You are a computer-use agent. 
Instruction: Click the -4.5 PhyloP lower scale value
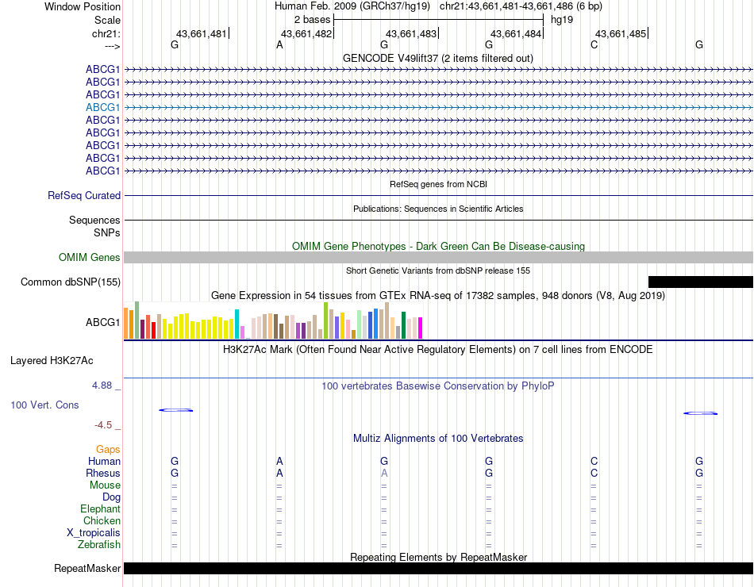(x=103, y=425)
